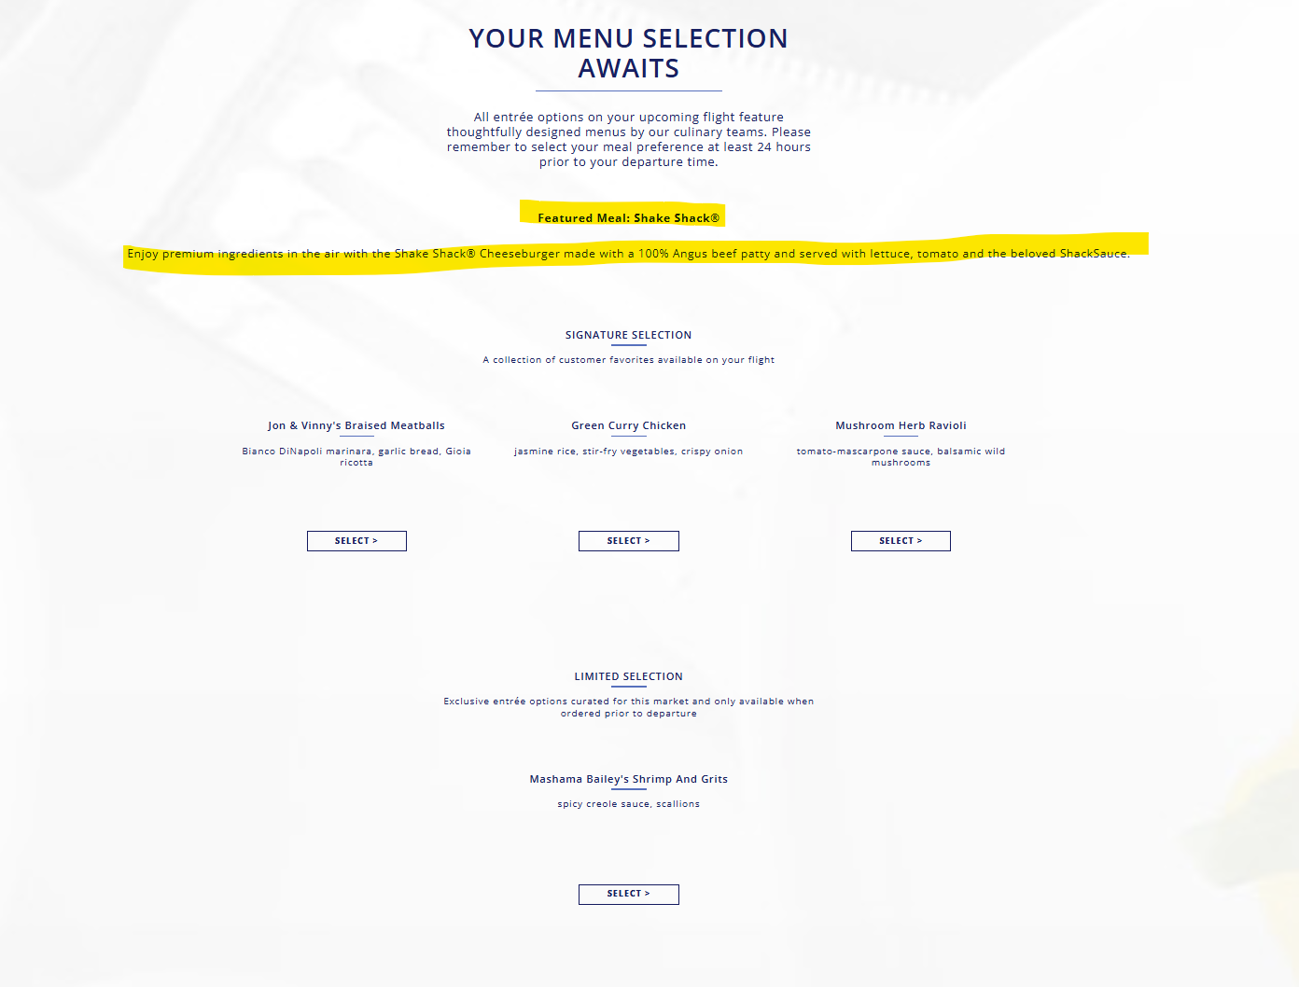
Task: Click the tomato-mascarpone sauce description text
Action: (901, 456)
